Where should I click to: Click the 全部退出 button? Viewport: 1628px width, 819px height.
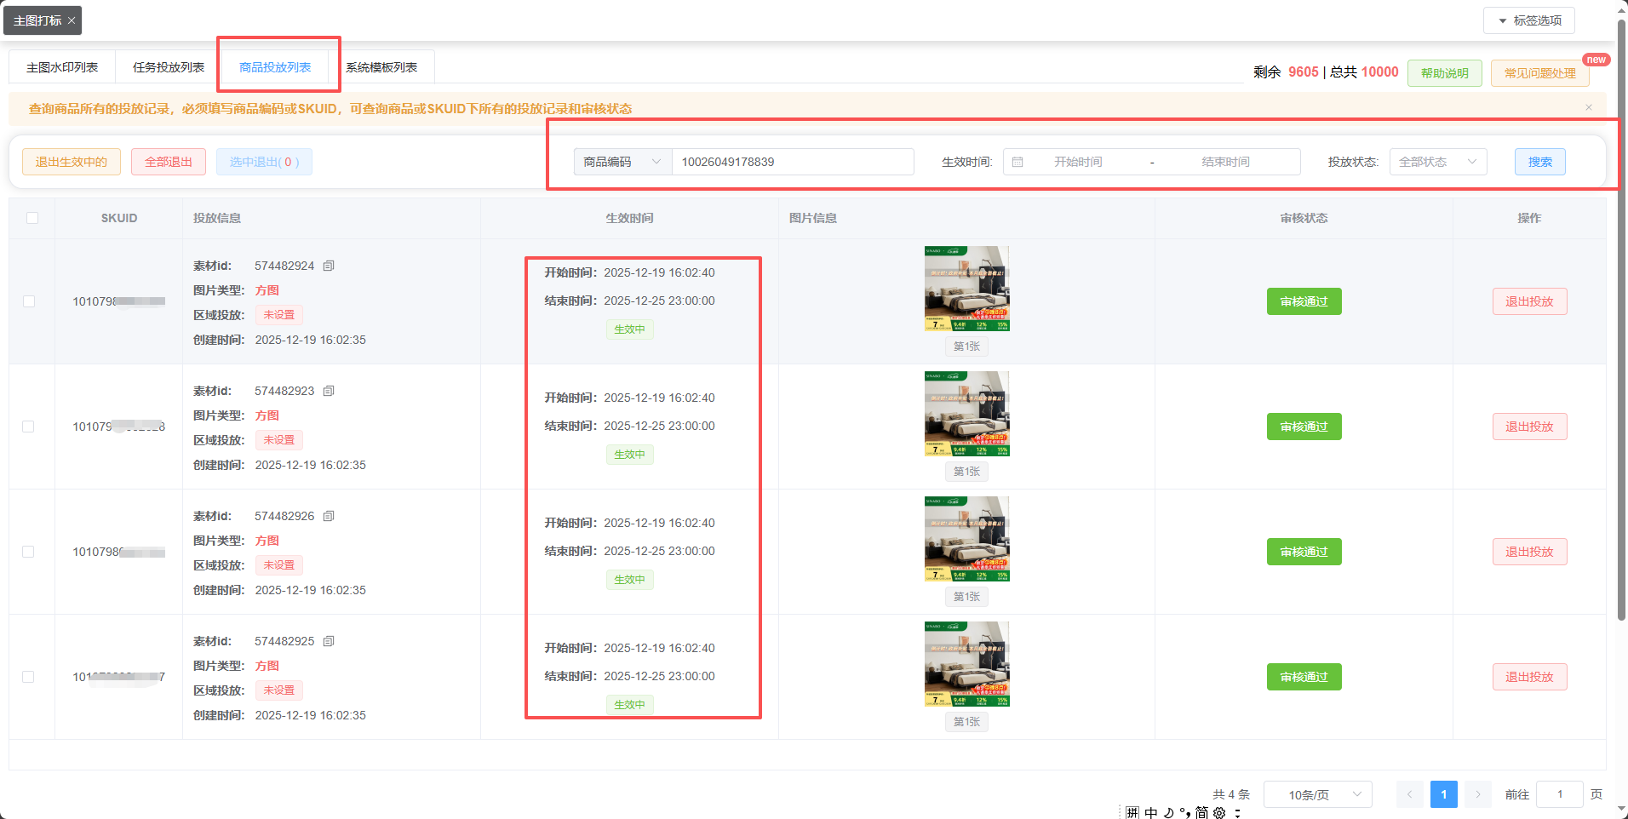169,162
